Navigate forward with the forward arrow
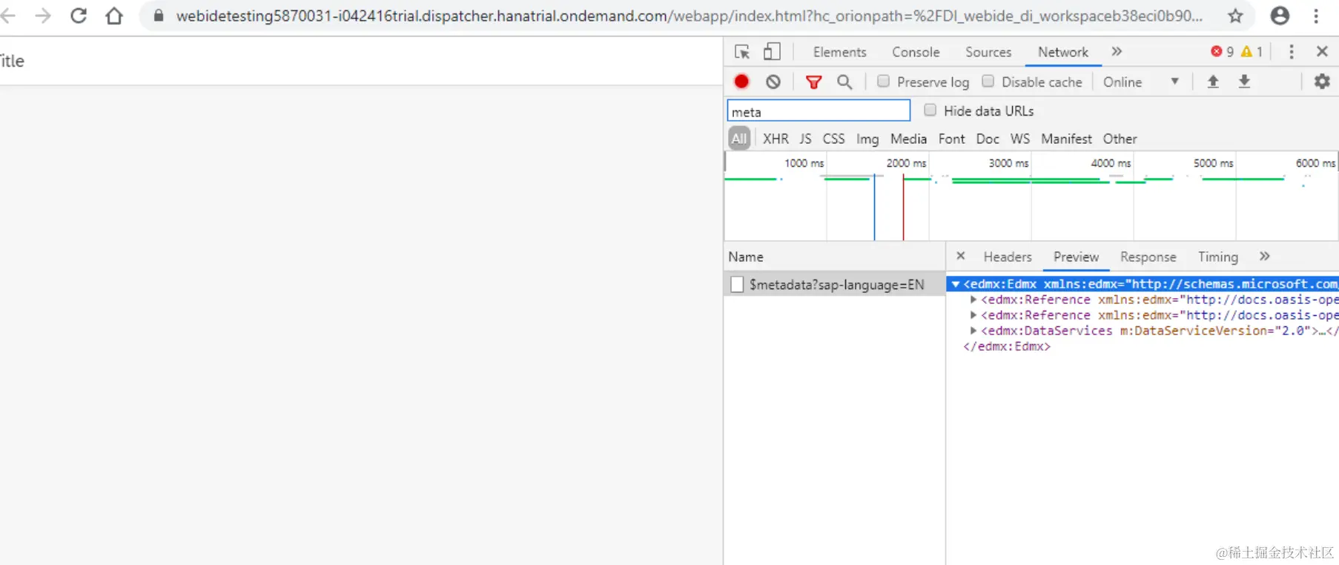Viewport: 1339px width, 565px height. click(x=43, y=16)
